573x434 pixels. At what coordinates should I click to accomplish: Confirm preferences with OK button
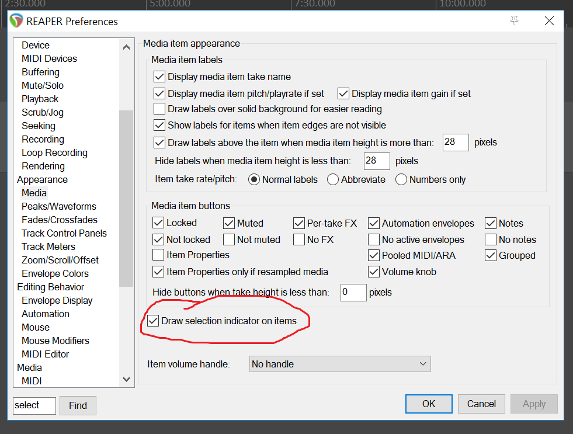[429, 404]
